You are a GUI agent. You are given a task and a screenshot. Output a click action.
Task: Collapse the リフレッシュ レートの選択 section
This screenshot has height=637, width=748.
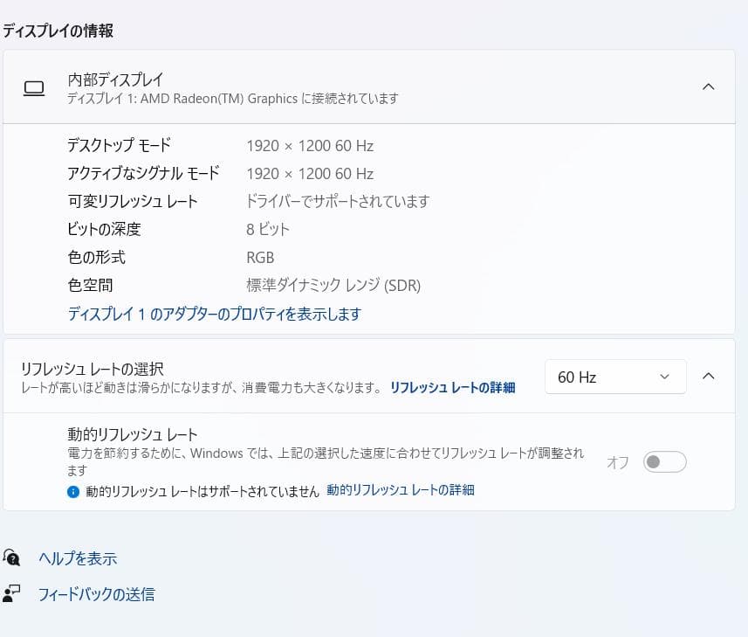pyautogui.click(x=708, y=376)
